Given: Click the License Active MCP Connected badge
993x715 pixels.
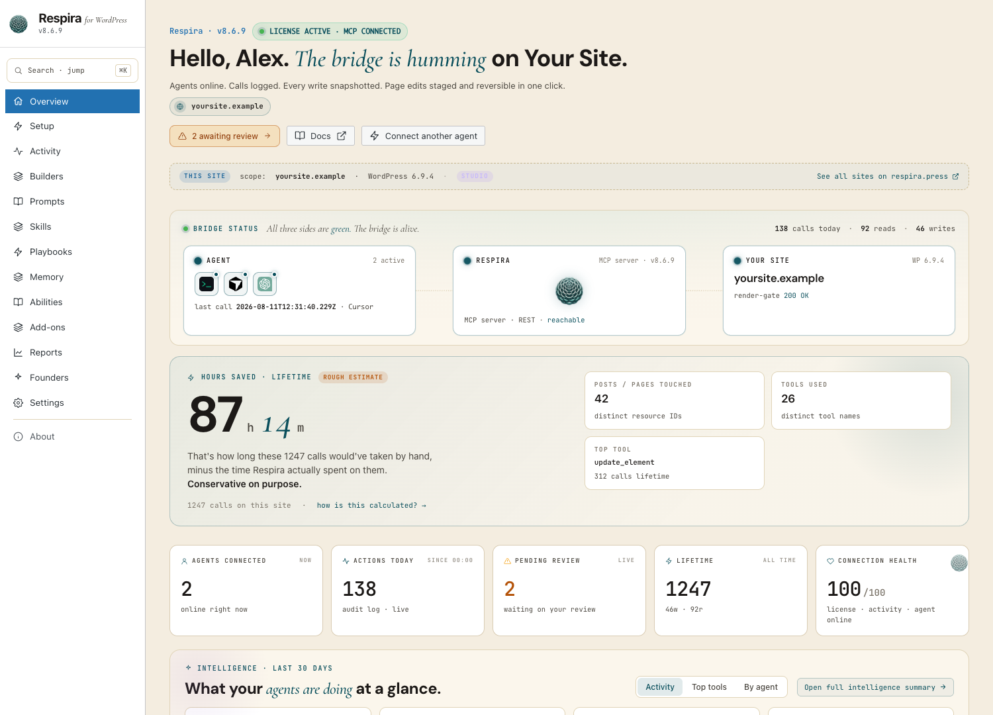Looking at the screenshot, I should pyautogui.click(x=330, y=31).
